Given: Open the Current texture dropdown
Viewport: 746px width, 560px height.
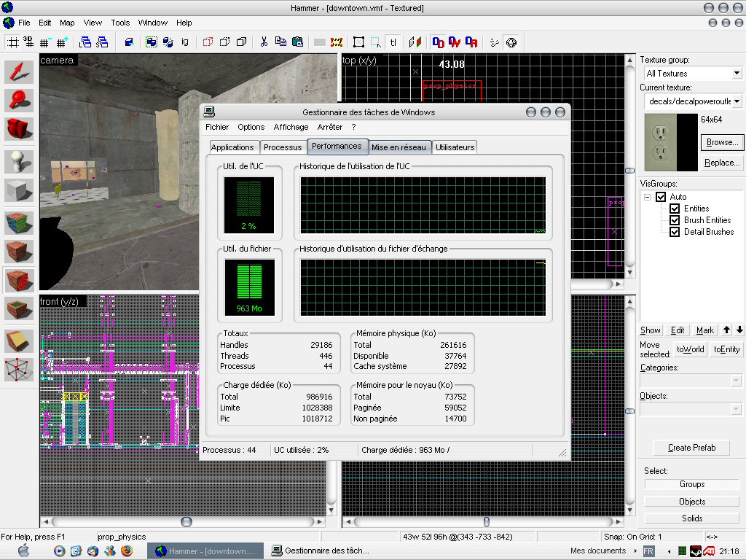Looking at the screenshot, I should tap(737, 101).
